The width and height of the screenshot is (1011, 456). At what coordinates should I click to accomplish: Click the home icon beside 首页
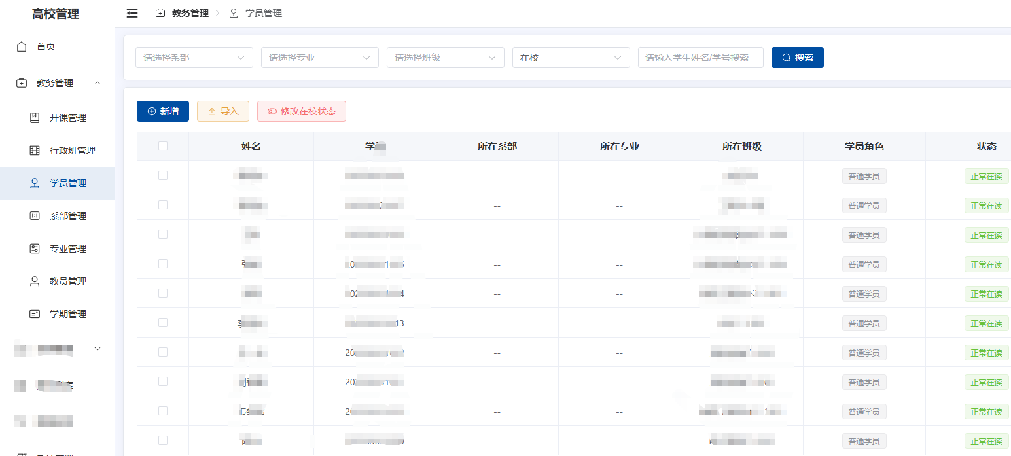click(22, 46)
